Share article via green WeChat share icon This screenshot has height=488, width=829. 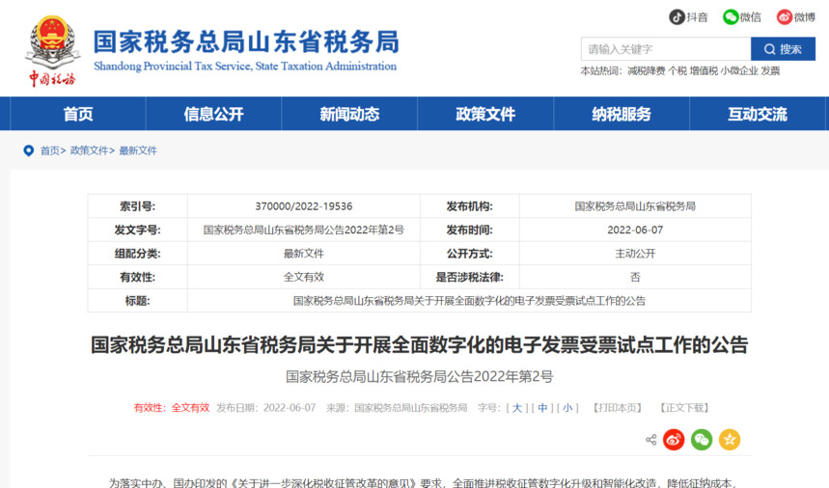702,440
